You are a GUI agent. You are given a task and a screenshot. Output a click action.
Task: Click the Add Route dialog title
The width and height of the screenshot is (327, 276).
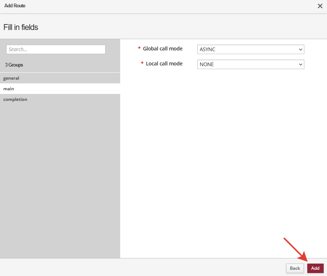pos(15,6)
